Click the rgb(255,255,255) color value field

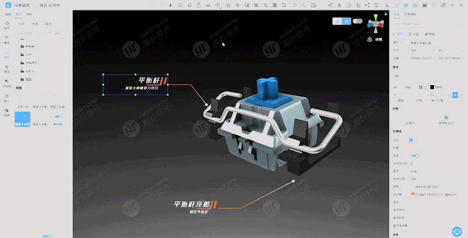[x=427, y=187]
